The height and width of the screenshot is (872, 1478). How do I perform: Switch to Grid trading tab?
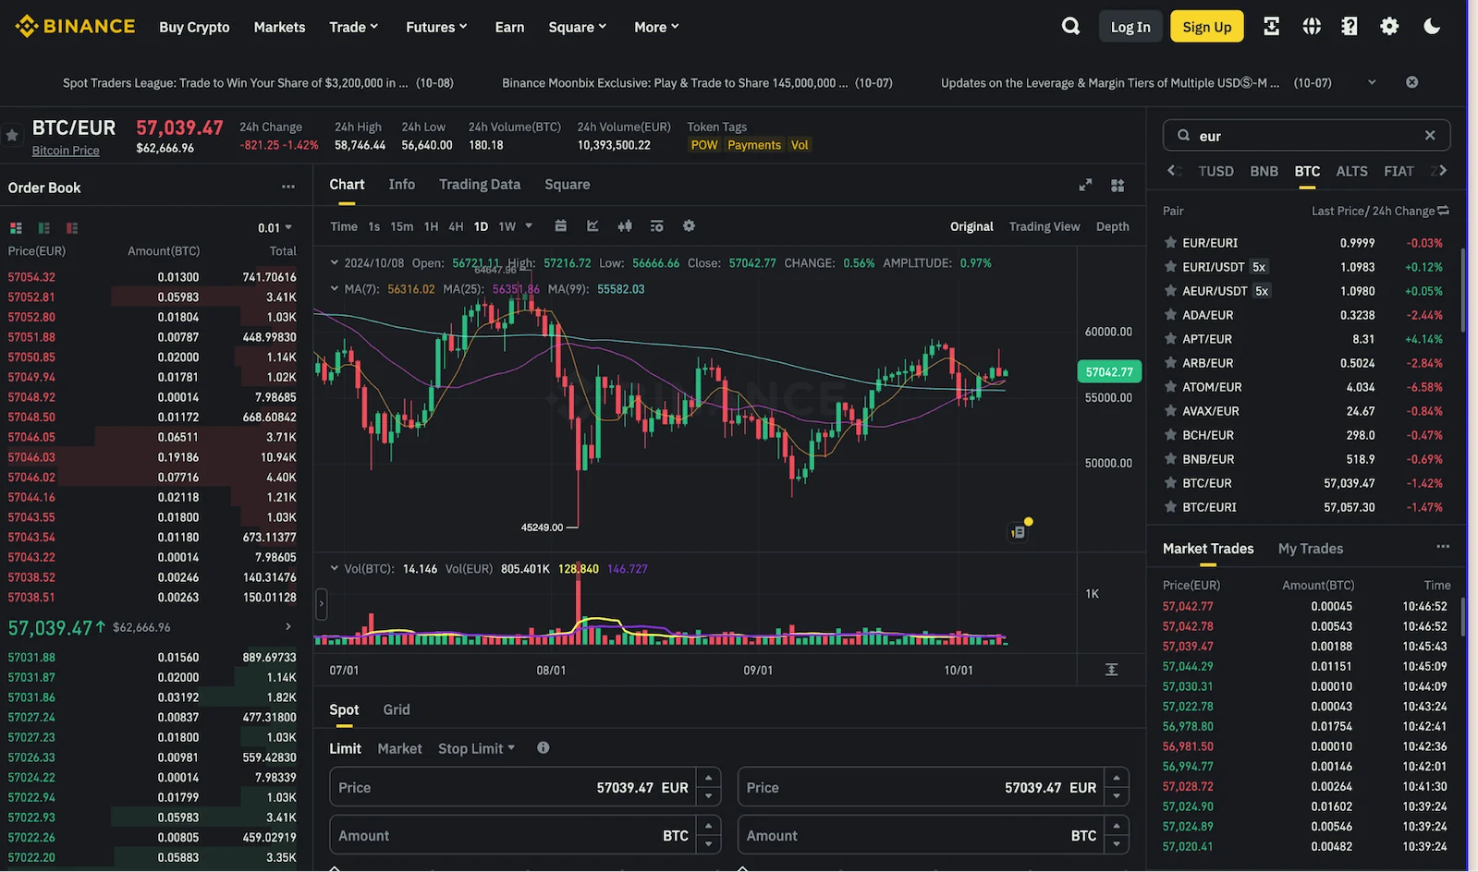point(397,709)
